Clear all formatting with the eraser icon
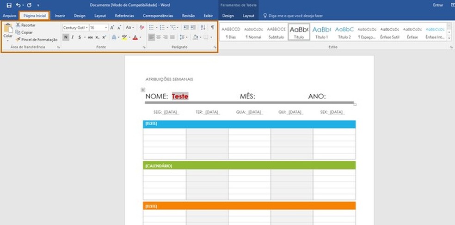This screenshot has height=225, width=455. tap(142, 28)
